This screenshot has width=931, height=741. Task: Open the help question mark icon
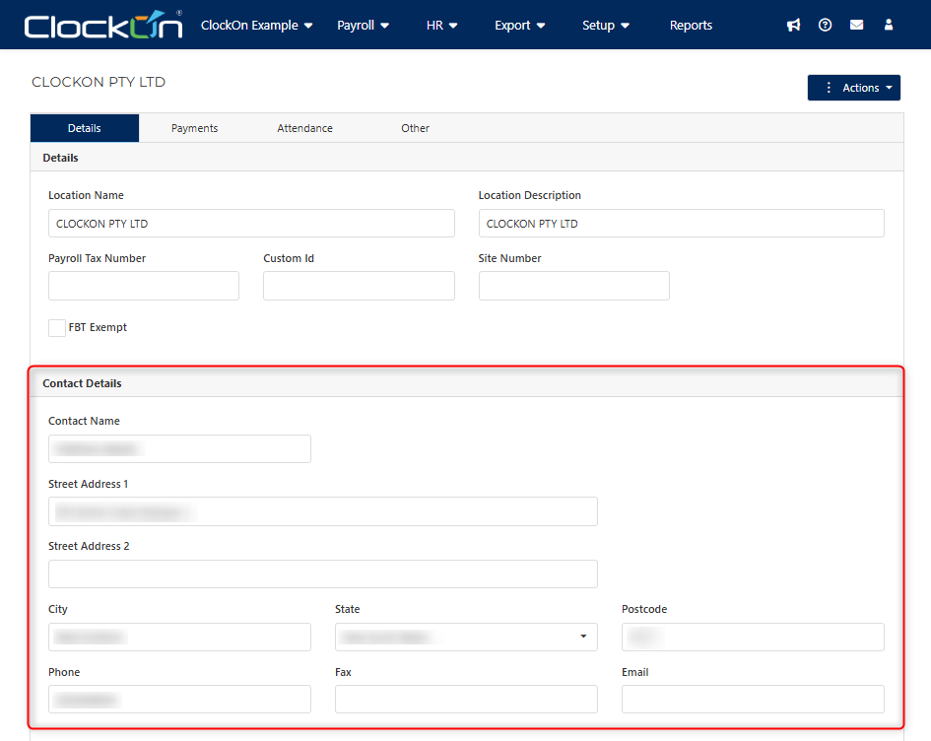[x=825, y=25]
